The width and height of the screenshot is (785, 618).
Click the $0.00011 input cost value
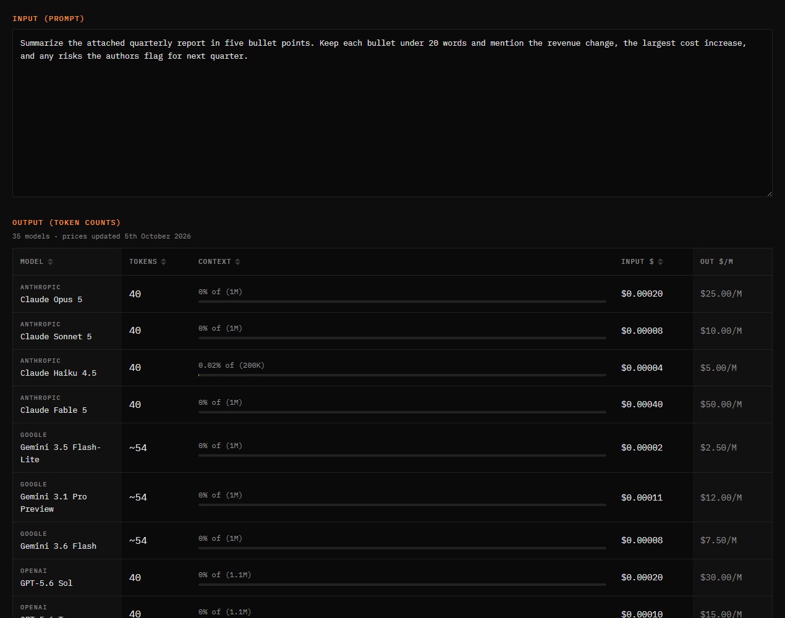click(642, 497)
